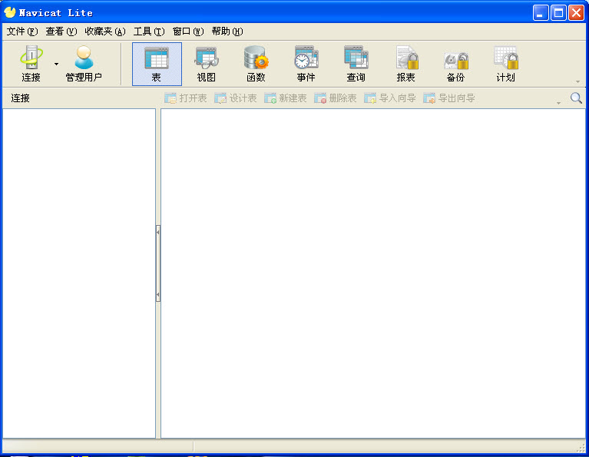Select the 表 (Table) toolbar icon
This screenshot has width=589, height=457.
click(x=157, y=64)
